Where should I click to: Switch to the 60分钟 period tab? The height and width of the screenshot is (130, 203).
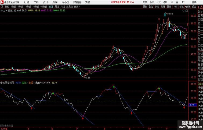pyautogui.click(x=44, y=7)
